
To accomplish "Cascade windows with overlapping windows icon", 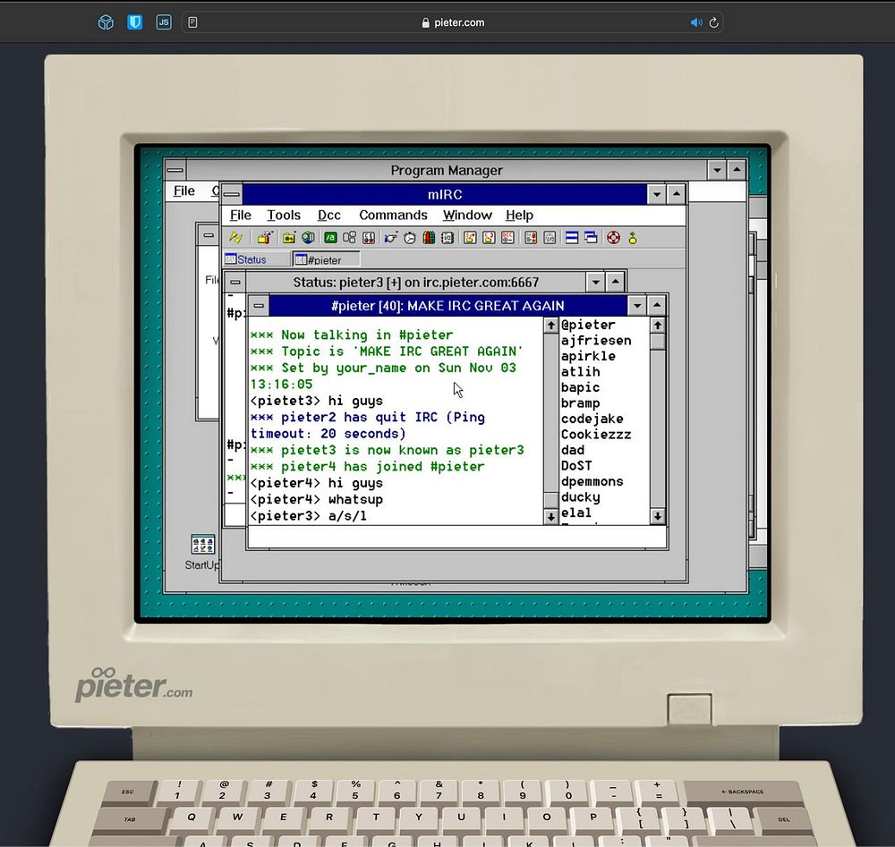I will pyautogui.click(x=592, y=238).
